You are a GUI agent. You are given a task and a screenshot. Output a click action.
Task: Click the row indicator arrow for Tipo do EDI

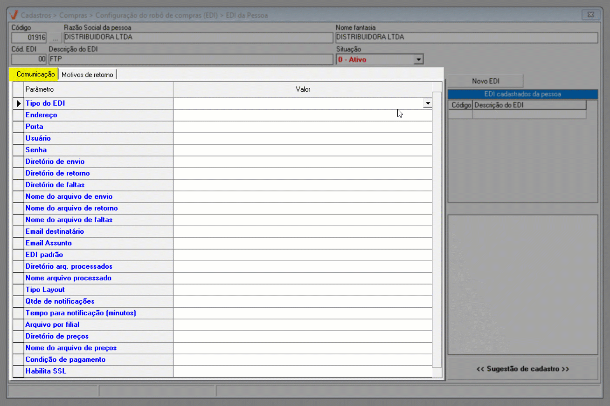coord(19,103)
